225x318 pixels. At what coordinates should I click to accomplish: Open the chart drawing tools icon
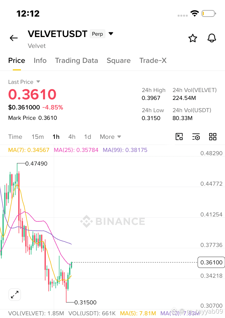[x=179, y=137]
